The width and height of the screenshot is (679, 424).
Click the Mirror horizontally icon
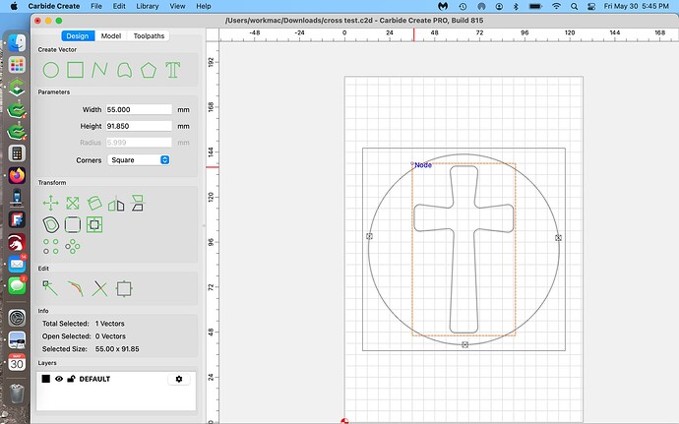click(116, 204)
